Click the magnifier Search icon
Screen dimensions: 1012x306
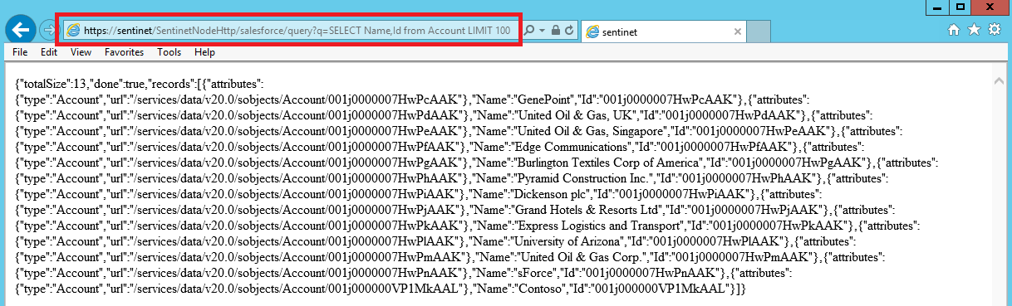point(529,30)
